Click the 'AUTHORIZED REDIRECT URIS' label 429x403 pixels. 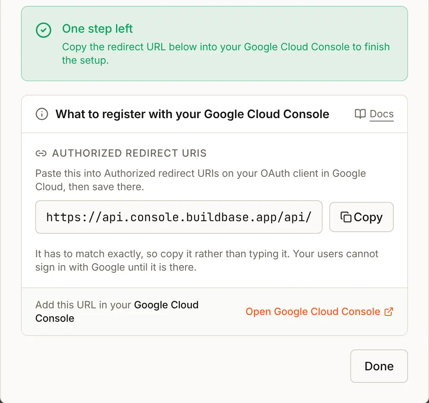point(129,153)
